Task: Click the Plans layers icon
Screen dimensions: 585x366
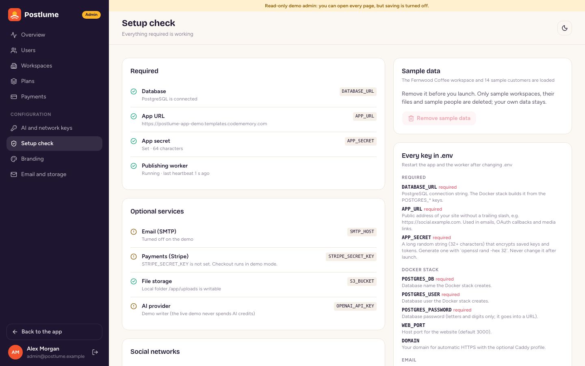Action: point(14,81)
